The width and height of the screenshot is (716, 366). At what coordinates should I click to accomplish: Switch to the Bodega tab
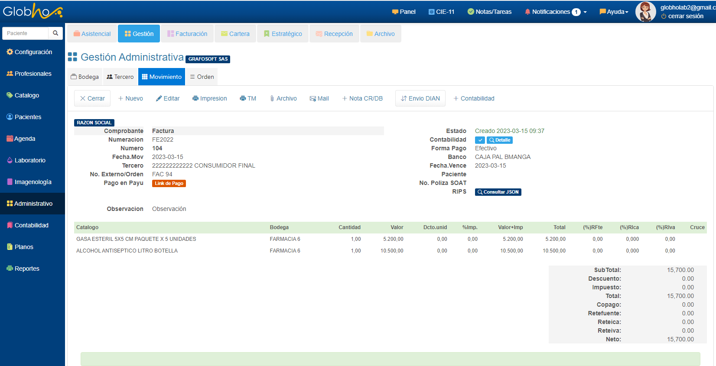(x=85, y=77)
